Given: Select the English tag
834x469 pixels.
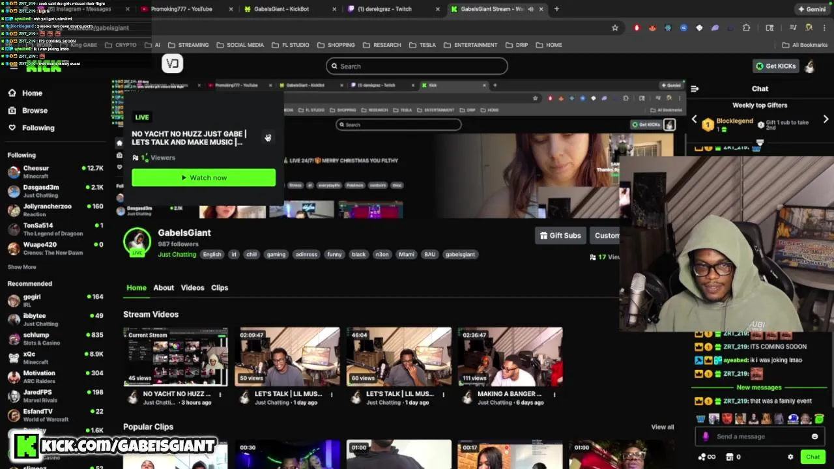Looking at the screenshot, I should (x=212, y=255).
